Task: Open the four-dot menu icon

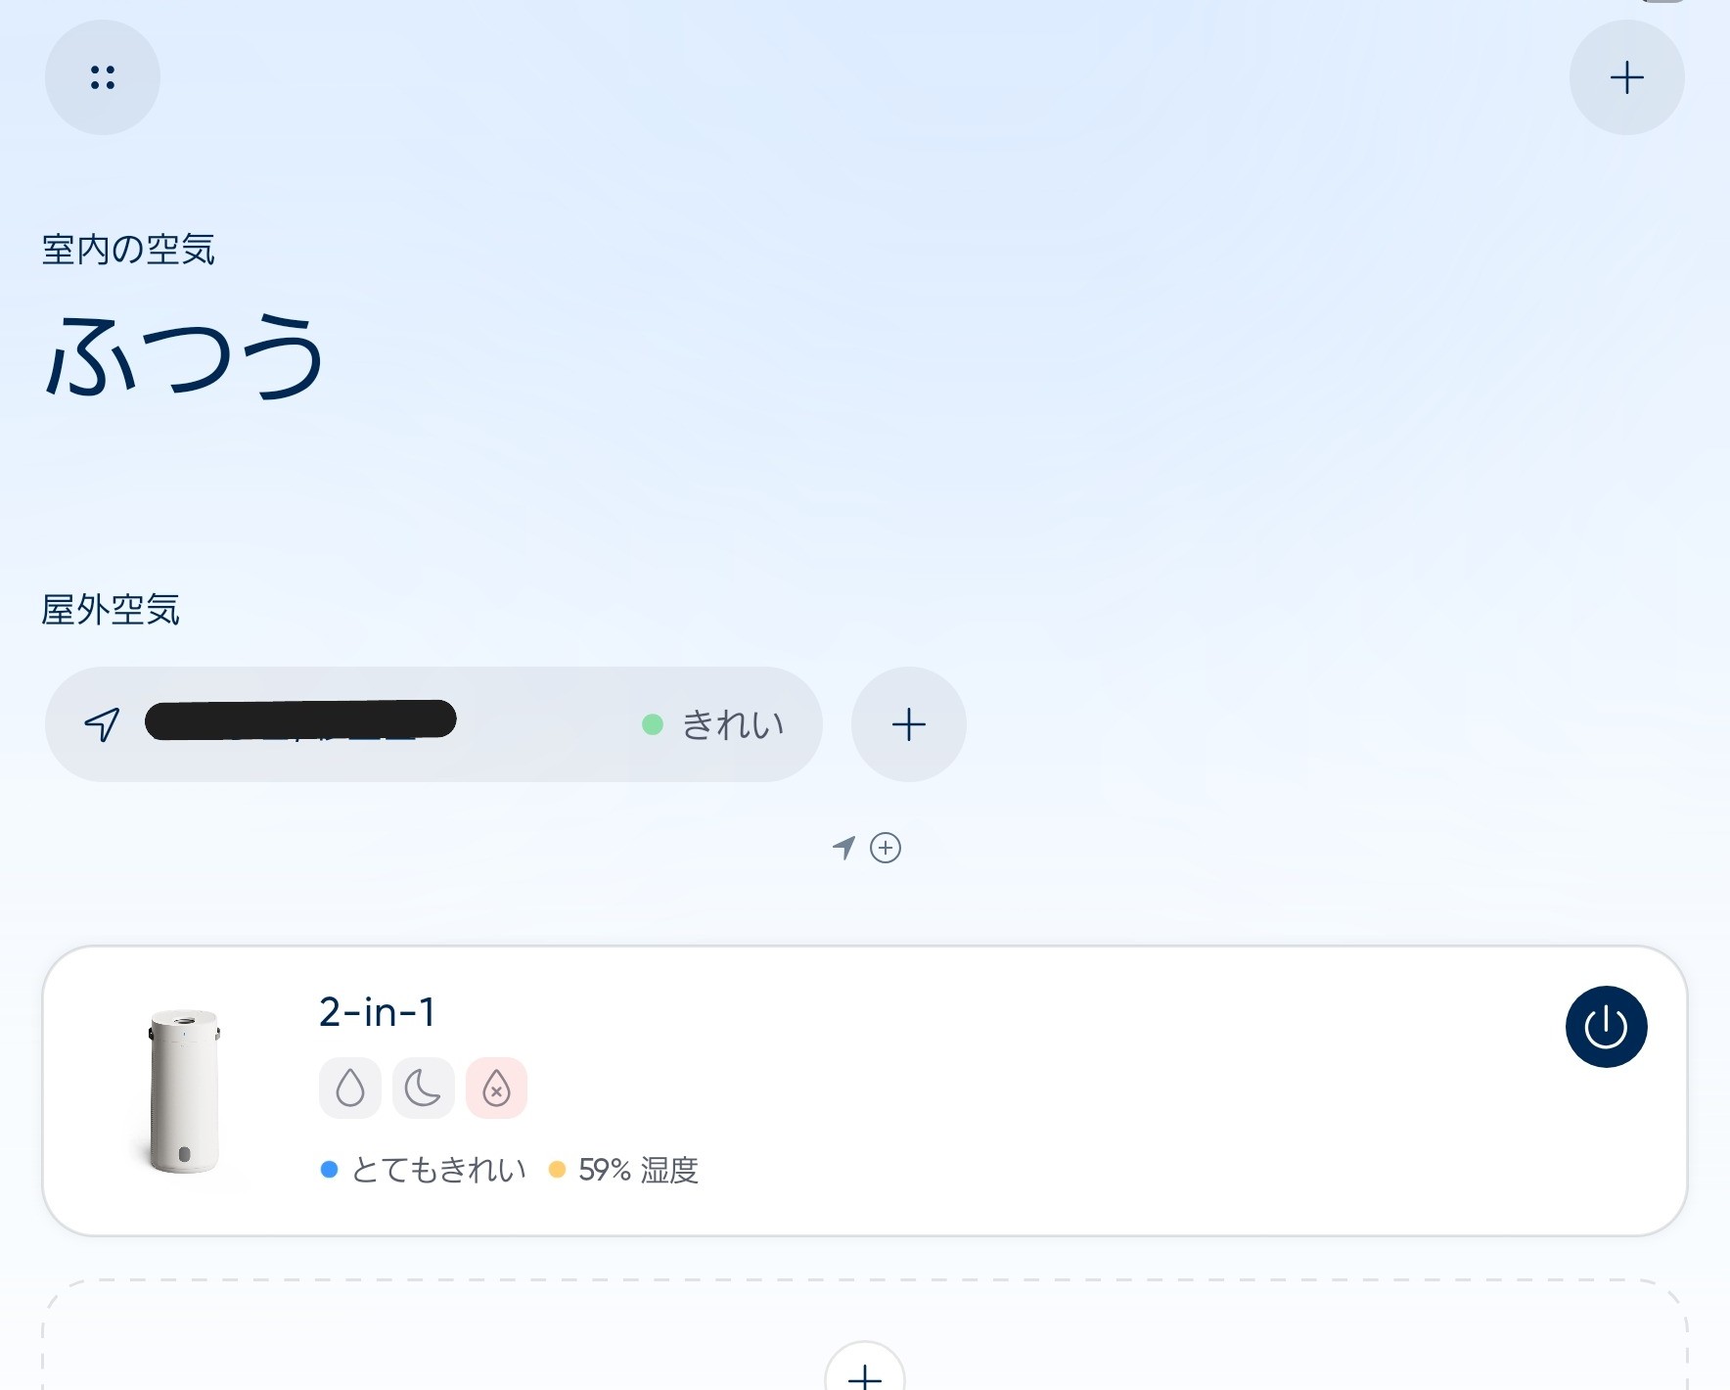Action: point(102,77)
